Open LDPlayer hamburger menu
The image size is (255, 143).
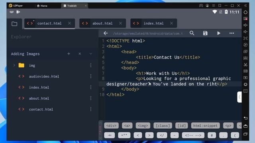click(x=214, y=6)
